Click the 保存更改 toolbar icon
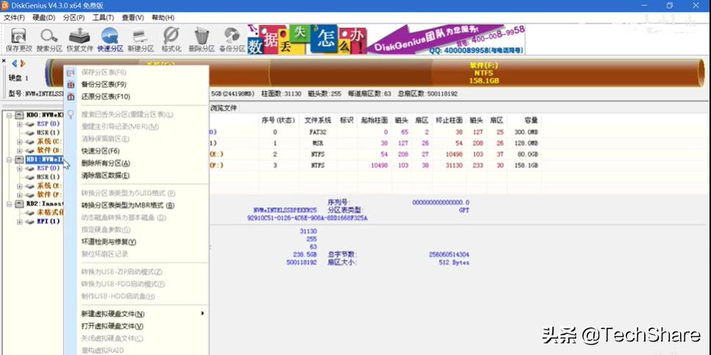The image size is (711, 355). [19, 40]
